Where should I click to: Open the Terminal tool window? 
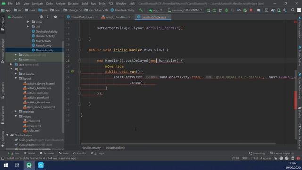[47, 153]
